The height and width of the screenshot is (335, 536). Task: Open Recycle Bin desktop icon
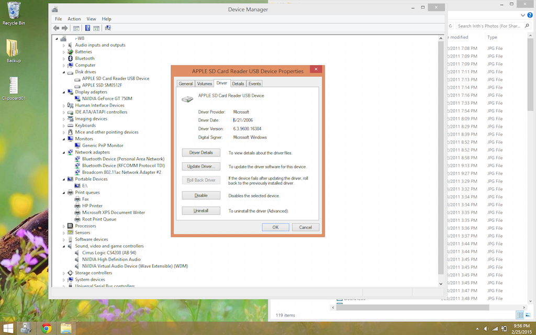tap(14, 14)
